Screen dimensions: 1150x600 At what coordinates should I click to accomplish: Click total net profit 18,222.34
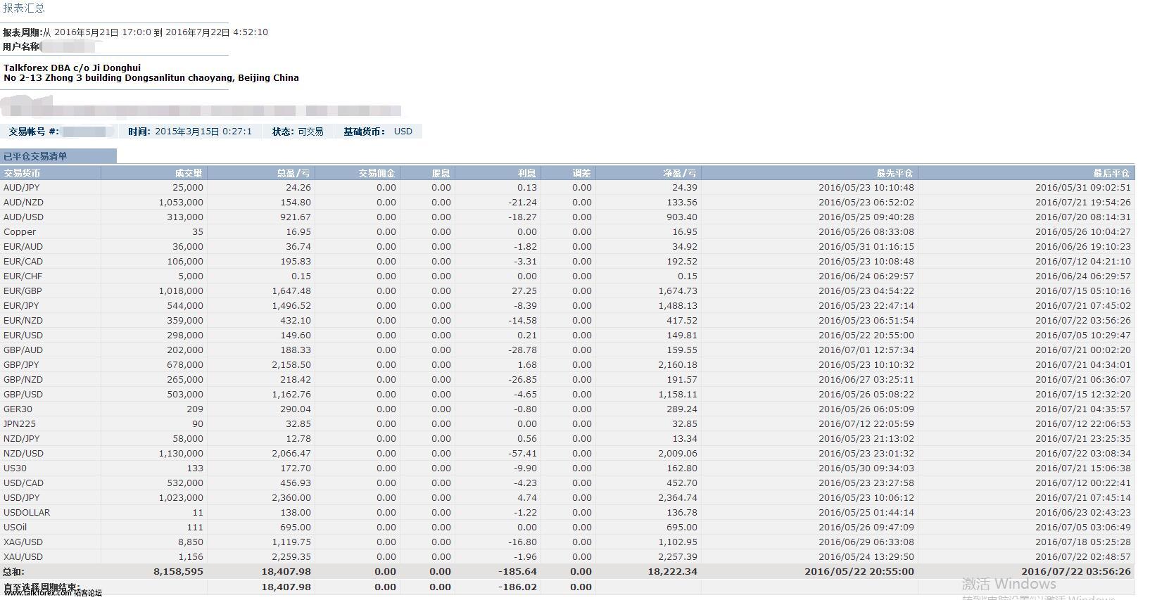click(x=672, y=571)
